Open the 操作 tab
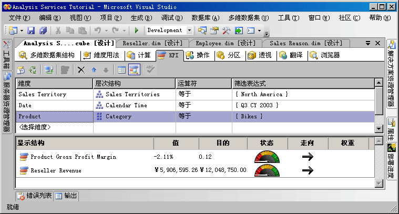Viewport: 399px width, 214px height. click(x=198, y=55)
